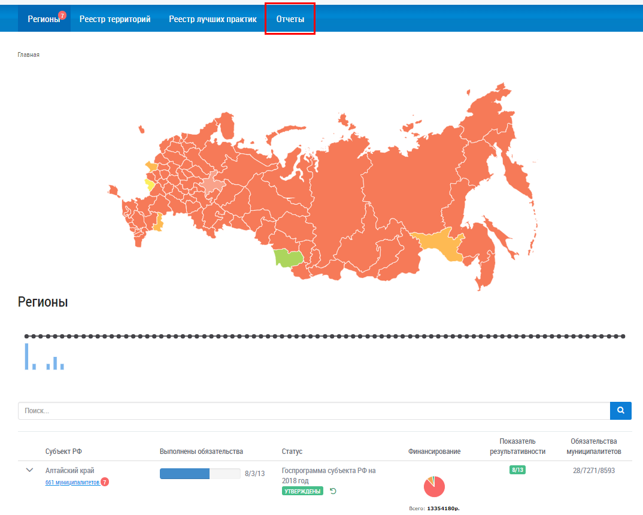
Task: Click the Главная breadcrumb link
Action: 28,54
